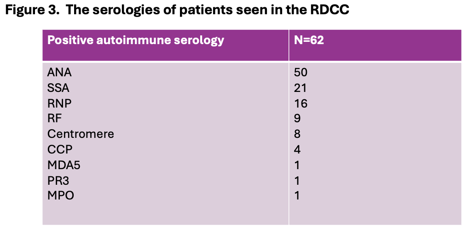Viewport: 474px width, 239px height.
Task: Click the RF count value 9
Action: click(297, 119)
